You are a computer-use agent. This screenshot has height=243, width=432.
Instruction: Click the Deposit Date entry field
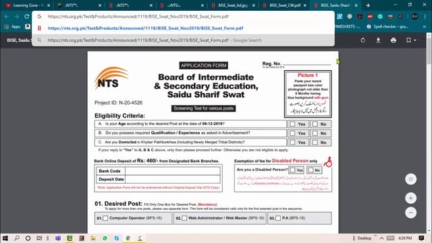tap(173, 180)
